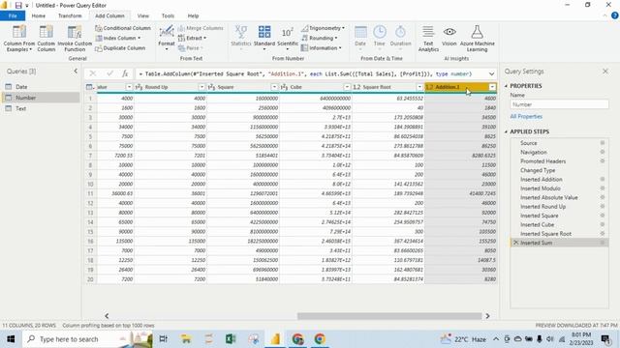Open Scientific number operations
Screen dimensions: 620x348
click(x=288, y=38)
